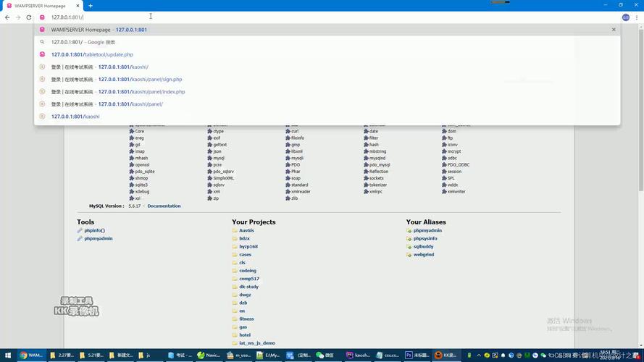Reload the page with the refresh icon
Screen dimensions: 644x362
click(x=29, y=17)
